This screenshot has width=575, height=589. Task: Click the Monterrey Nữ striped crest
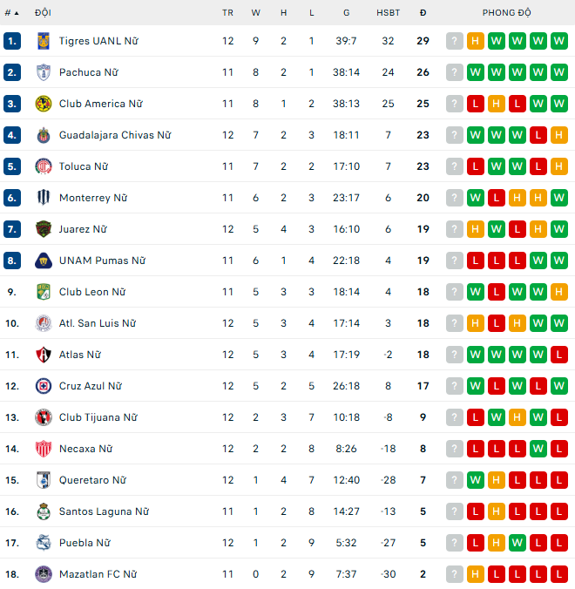point(43,198)
